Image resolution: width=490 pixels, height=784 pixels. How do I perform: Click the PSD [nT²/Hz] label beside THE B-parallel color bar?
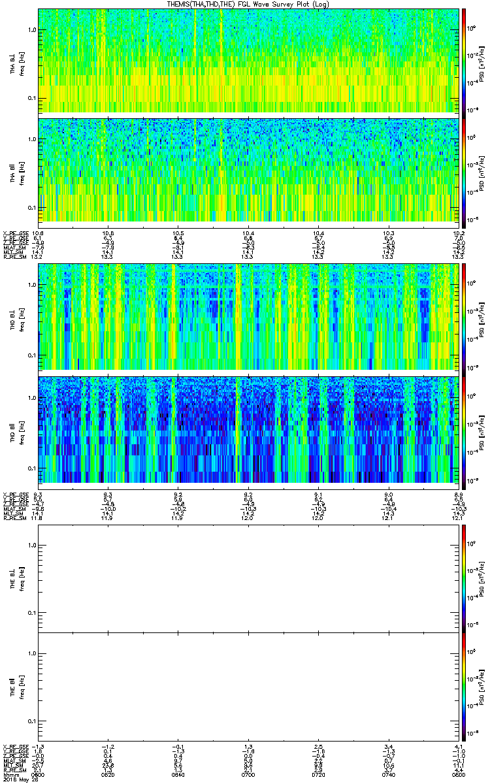click(482, 687)
